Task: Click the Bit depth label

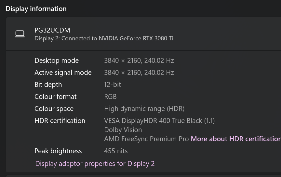Action: click(x=48, y=85)
